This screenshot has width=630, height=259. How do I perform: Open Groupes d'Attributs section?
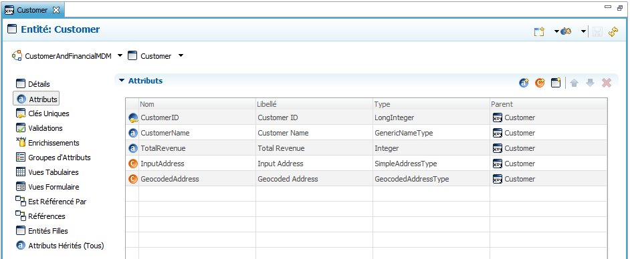[x=60, y=158]
